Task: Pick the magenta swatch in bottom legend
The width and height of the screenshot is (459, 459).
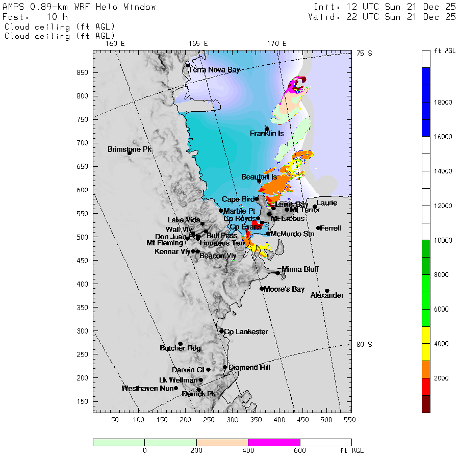Action: pyautogui.click(x=274, y=442)
